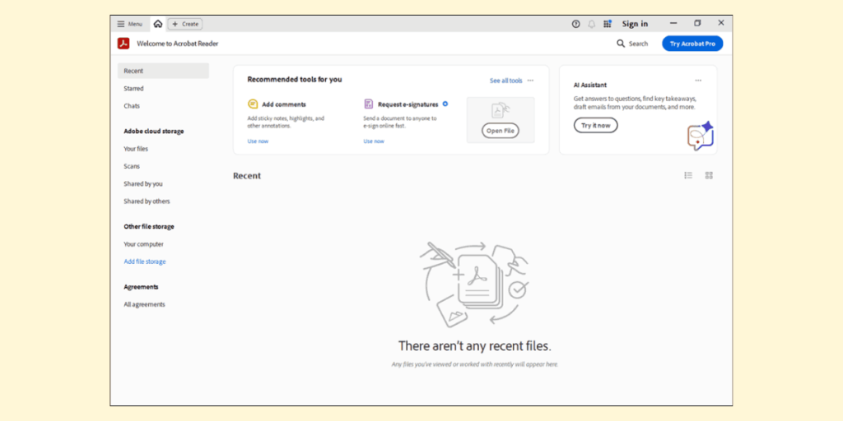
Task: Select Recent in the sidebar
Action: [x=164, y=71]
